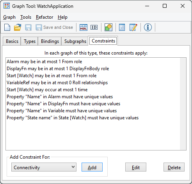Click the Add constraint button
Viewport: 192px width, 184px height.
92,167
